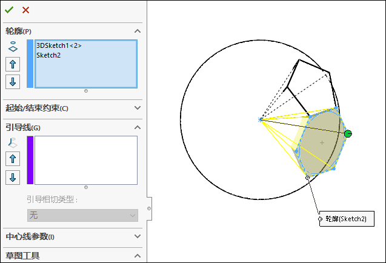Confirm the loft with the green checkmark
The height and width of the screenshot is (263, 386).
coord(9,10)
